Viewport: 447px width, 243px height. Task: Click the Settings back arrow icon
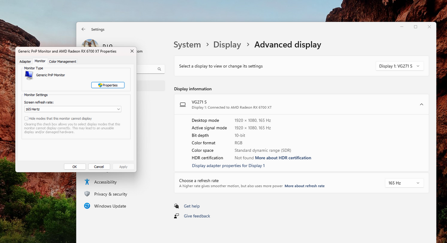click(83, 29)
